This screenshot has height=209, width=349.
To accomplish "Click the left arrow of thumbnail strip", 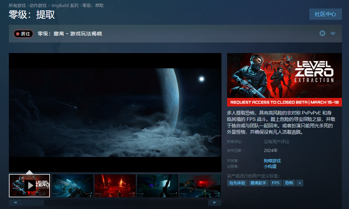I will click(15, 202).
